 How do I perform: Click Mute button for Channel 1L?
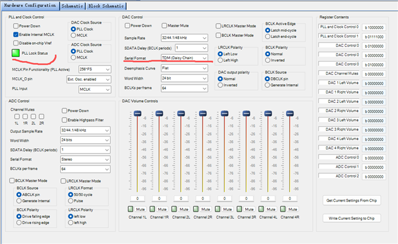(141, 209)
